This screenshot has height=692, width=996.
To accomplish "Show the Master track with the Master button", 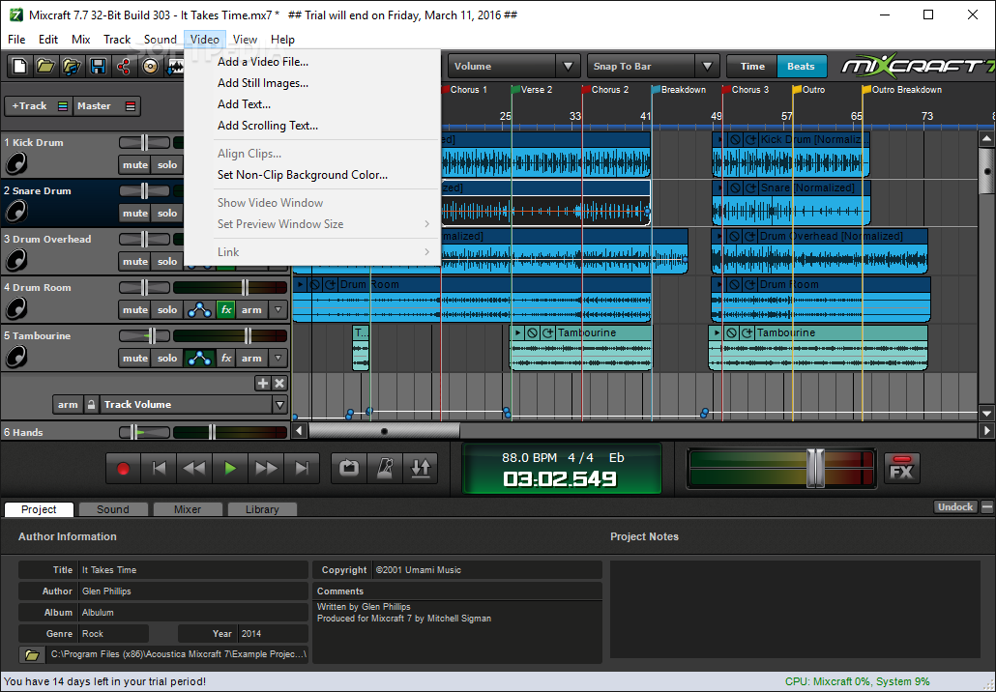I will pos(106,106).
